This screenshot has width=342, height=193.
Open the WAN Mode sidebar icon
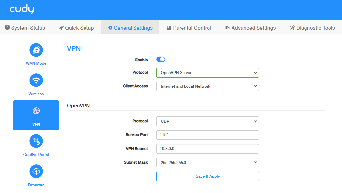click(x=36, y=50)
